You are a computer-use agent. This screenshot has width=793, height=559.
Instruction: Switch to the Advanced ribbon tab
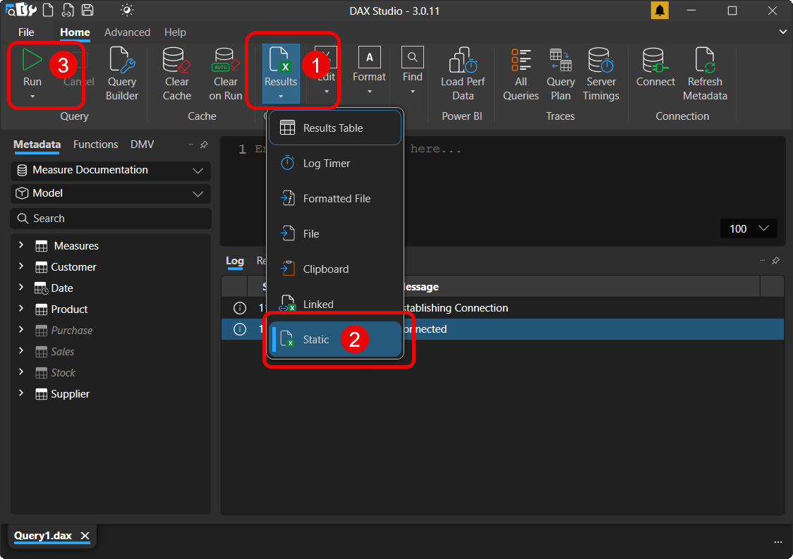127,32
